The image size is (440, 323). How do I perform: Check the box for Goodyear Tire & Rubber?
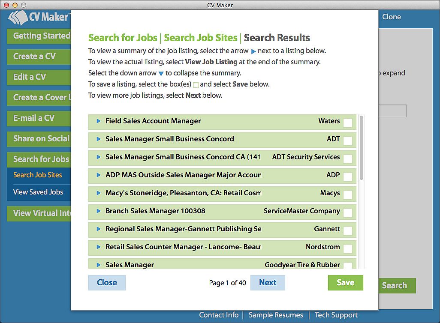[x=348, y=266]
